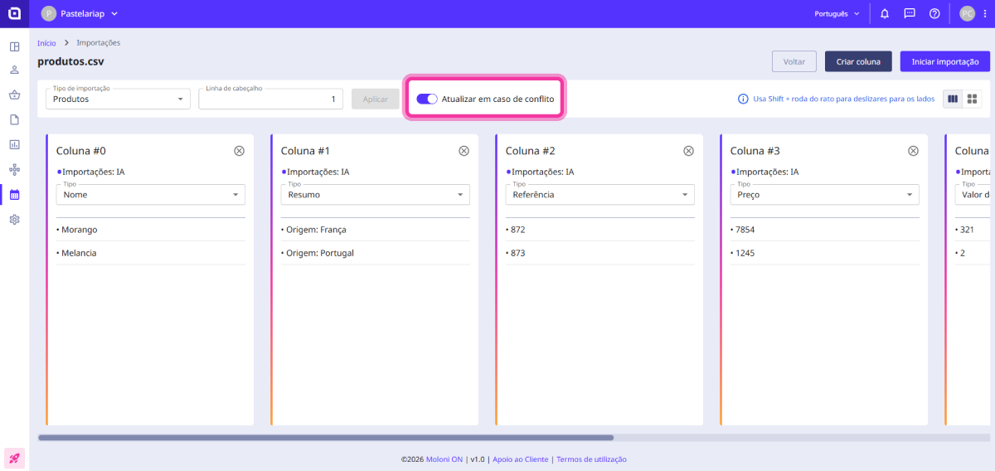Click the Aplicar button

tap(375, 99)
